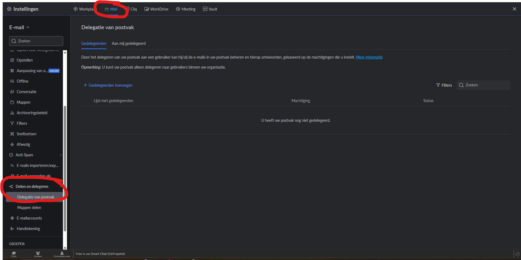
Task: Open Kanalen icon in bottom bar
Action: (38, 254)
